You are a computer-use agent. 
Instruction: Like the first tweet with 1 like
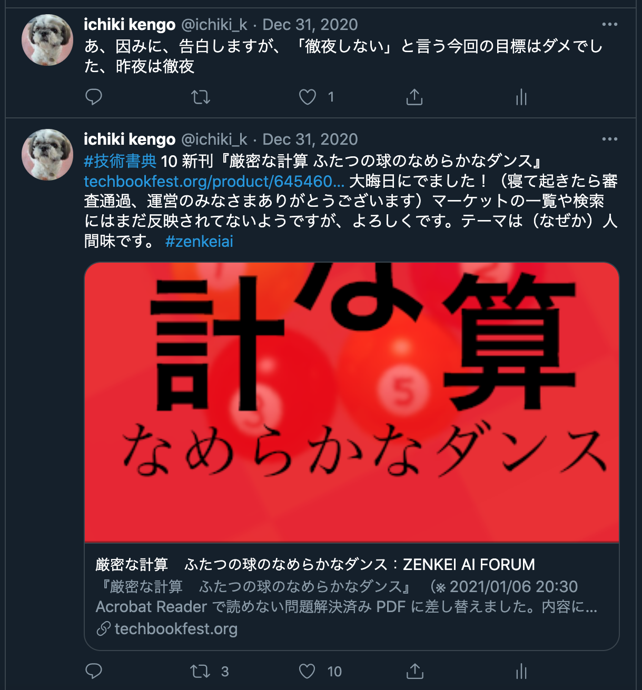point(308,97)
